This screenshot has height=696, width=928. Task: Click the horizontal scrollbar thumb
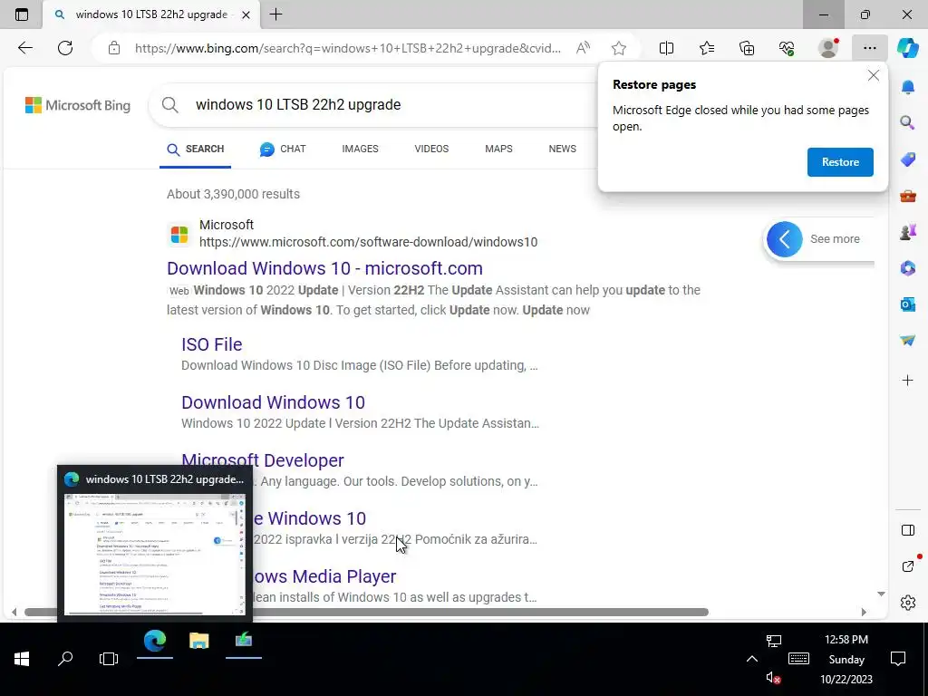coord(366,612)
